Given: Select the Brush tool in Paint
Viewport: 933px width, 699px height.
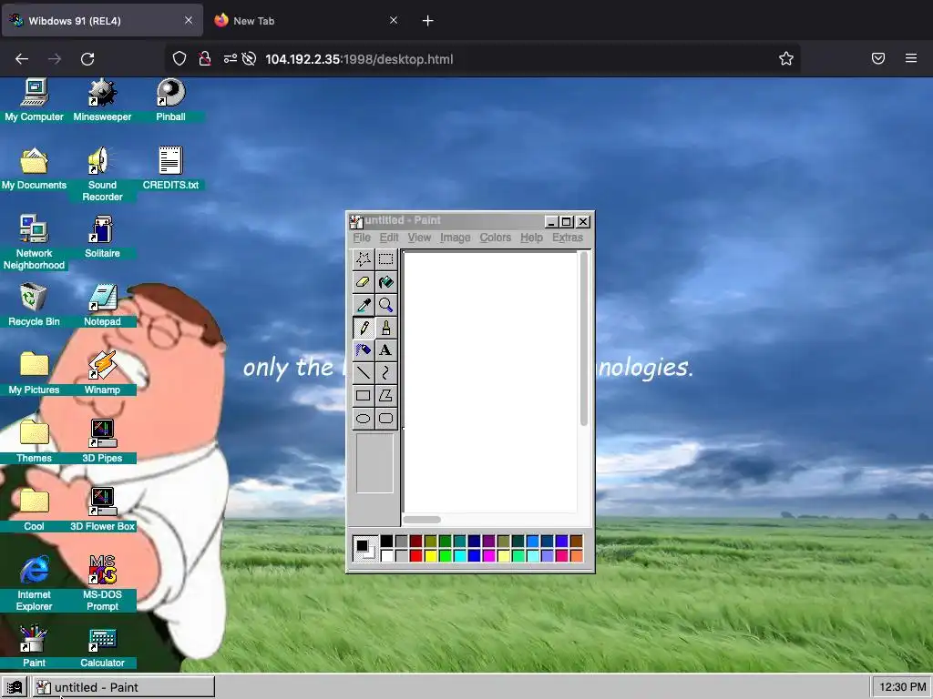Looking at the screenshot, I should (385, 328).
